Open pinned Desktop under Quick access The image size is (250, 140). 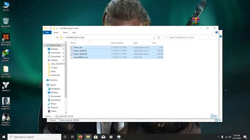[x=54, y=49]
